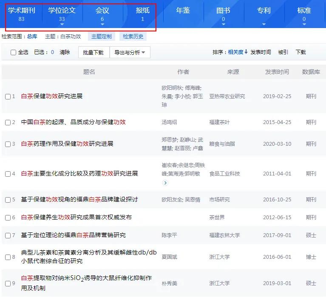Sort results by 发表时间
326x297 pixels.
(261, 52)
